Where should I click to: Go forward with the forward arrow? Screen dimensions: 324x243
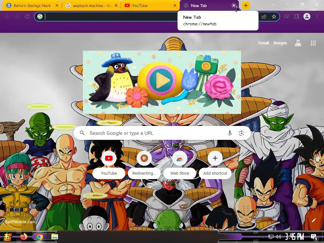pyautogui.click(x=17, y=16)
